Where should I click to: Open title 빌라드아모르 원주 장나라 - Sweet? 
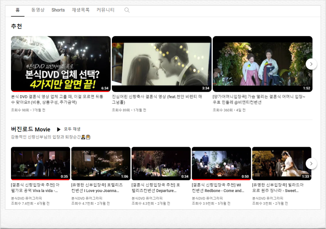278,188
